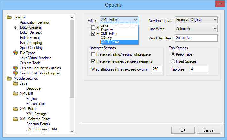227x140 pixels.
Task: Enable Preserve trailing/leading whitespace checkbox
Action: click(x=94, y=55)
